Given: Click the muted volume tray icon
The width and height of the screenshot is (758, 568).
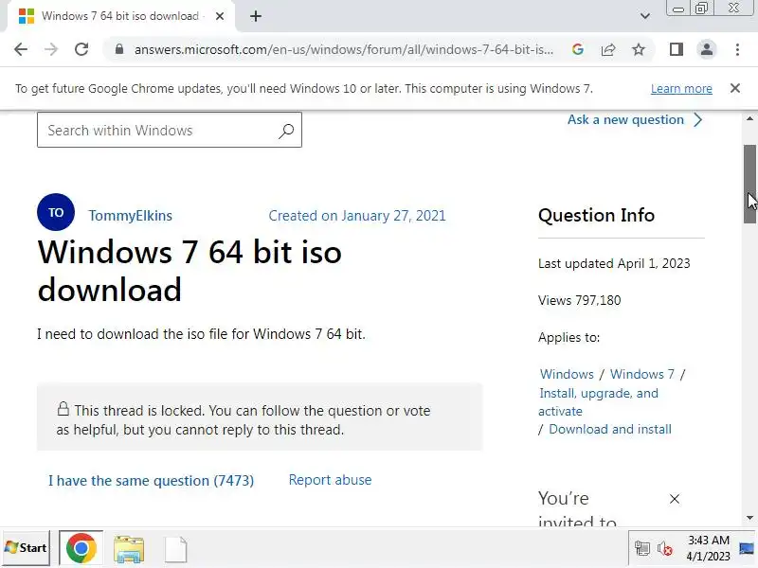Looking at the screenshot, I should click(x=665, y=549).
